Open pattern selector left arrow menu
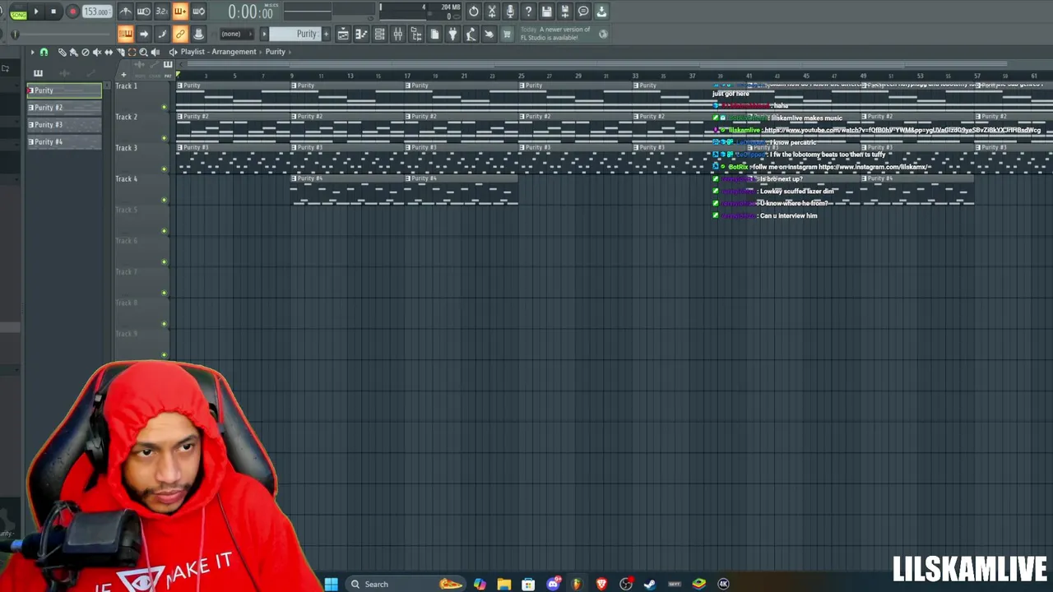1053x592 pixels. [264, 34]
